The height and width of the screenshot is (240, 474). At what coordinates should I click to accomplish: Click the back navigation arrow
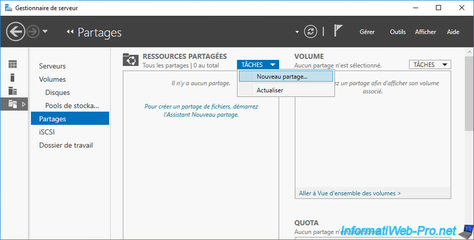click(15, 32)
